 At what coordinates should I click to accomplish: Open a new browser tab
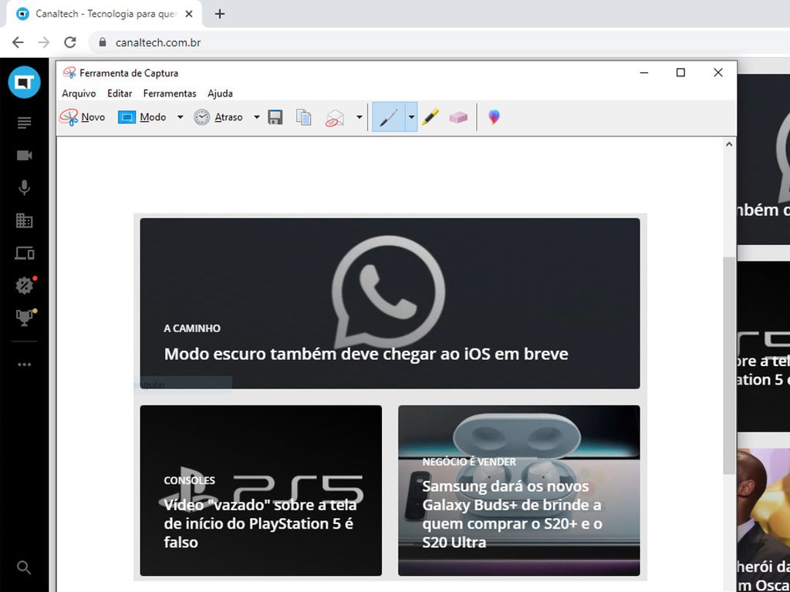point(220,14)
